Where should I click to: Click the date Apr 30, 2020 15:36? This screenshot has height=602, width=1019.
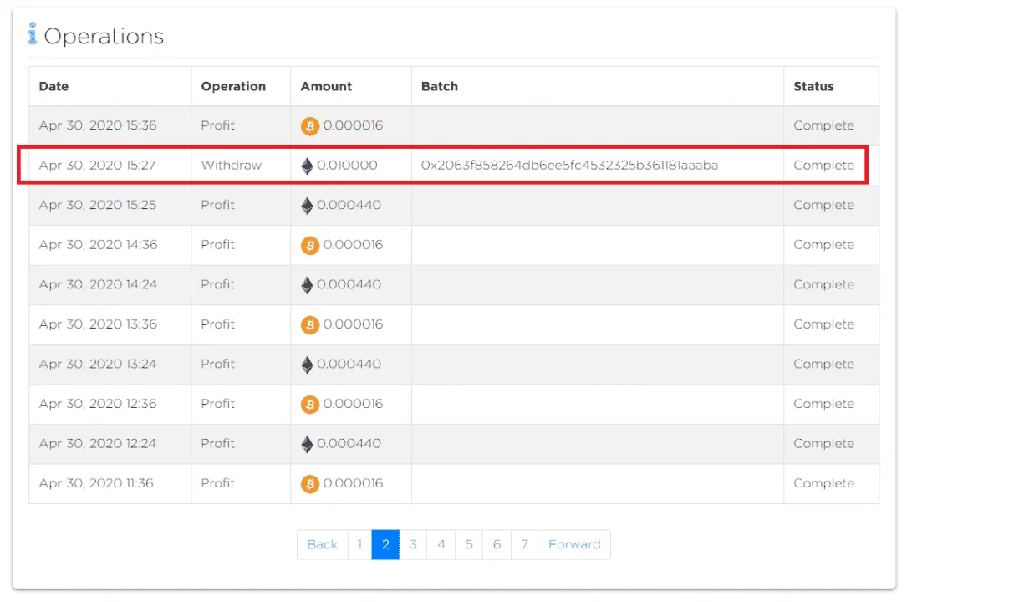[x=97, y=125]
